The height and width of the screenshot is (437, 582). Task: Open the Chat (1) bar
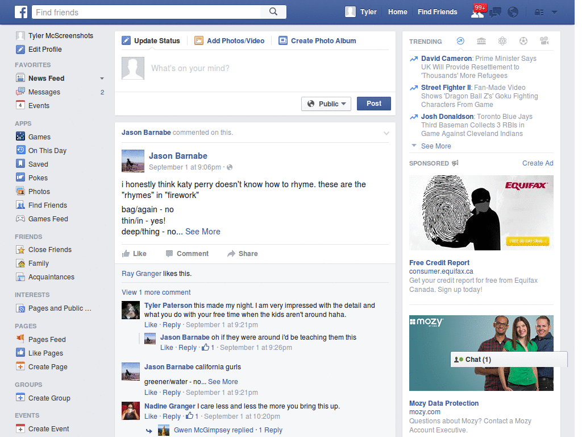point(509,360)
